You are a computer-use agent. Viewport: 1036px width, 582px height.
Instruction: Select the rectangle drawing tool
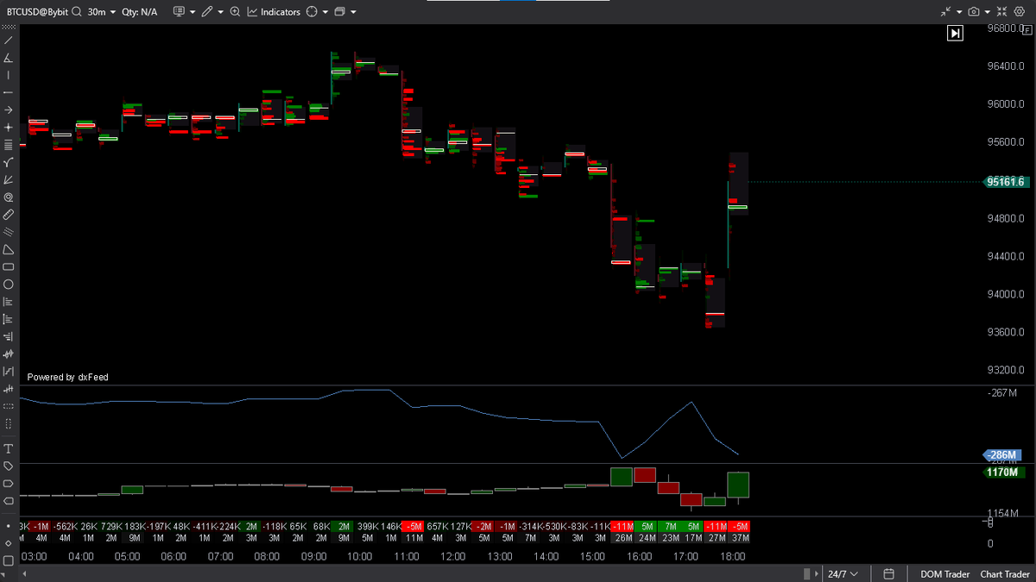coord(9,267)
